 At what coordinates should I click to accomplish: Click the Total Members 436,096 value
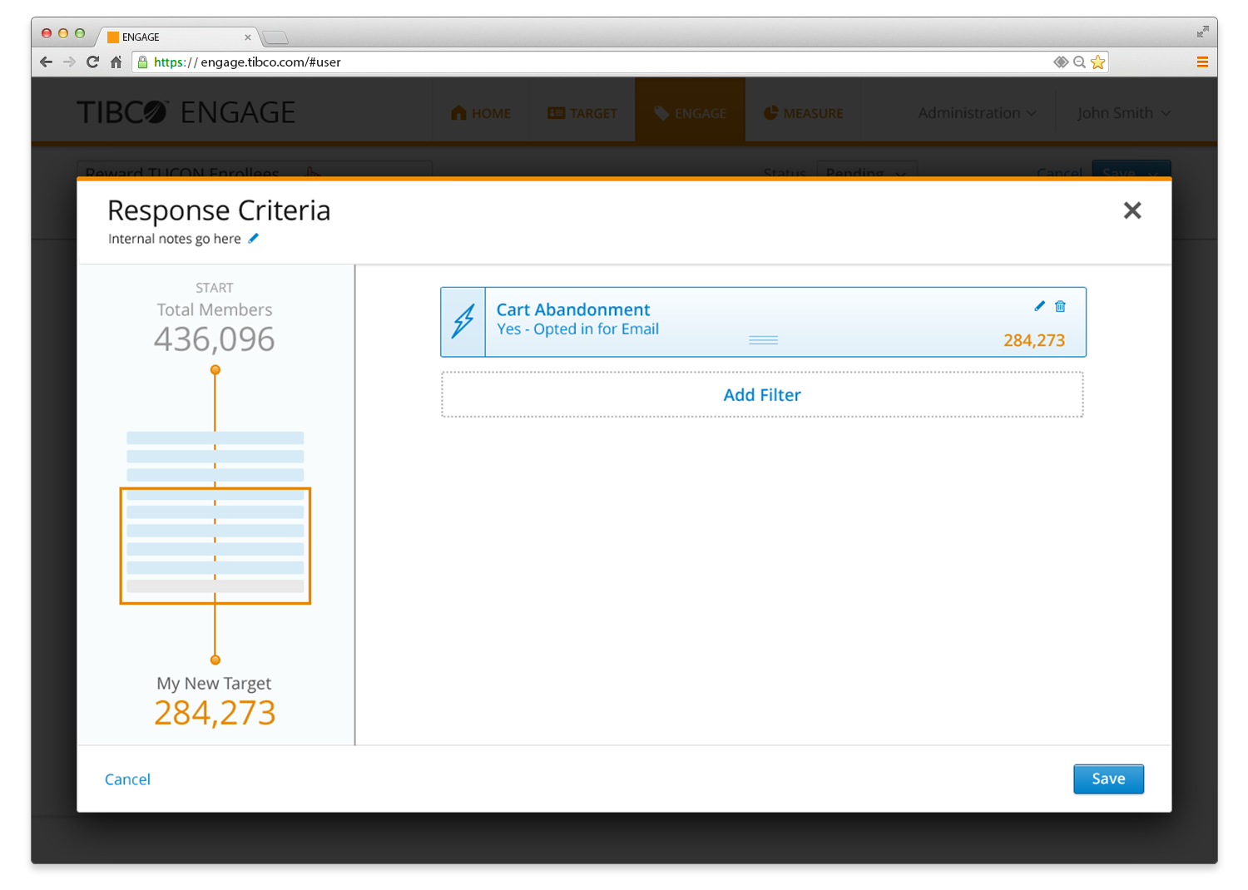tap(215, 339)
